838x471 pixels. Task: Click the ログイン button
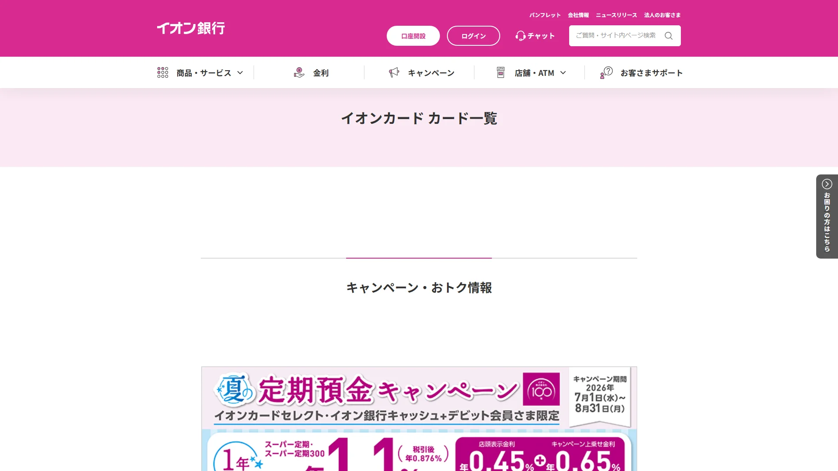[x=473, y=36]
